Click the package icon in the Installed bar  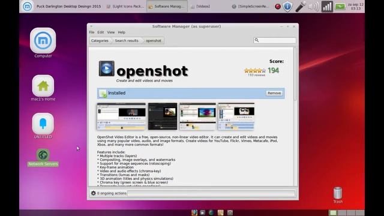click(x=103, y=94)
